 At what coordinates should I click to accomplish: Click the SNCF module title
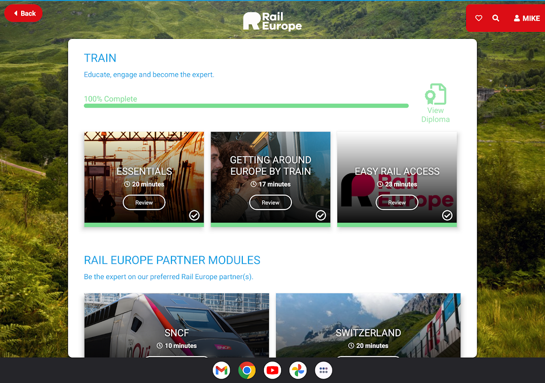(177, 333)
